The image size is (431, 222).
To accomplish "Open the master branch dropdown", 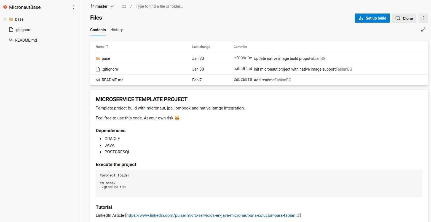I will (102, 6).
